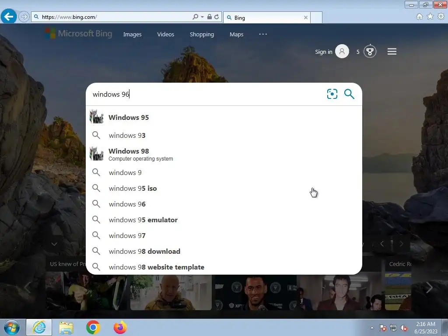Show next background image arrow
Screen dimensions: 448x336
pos(401,244)
